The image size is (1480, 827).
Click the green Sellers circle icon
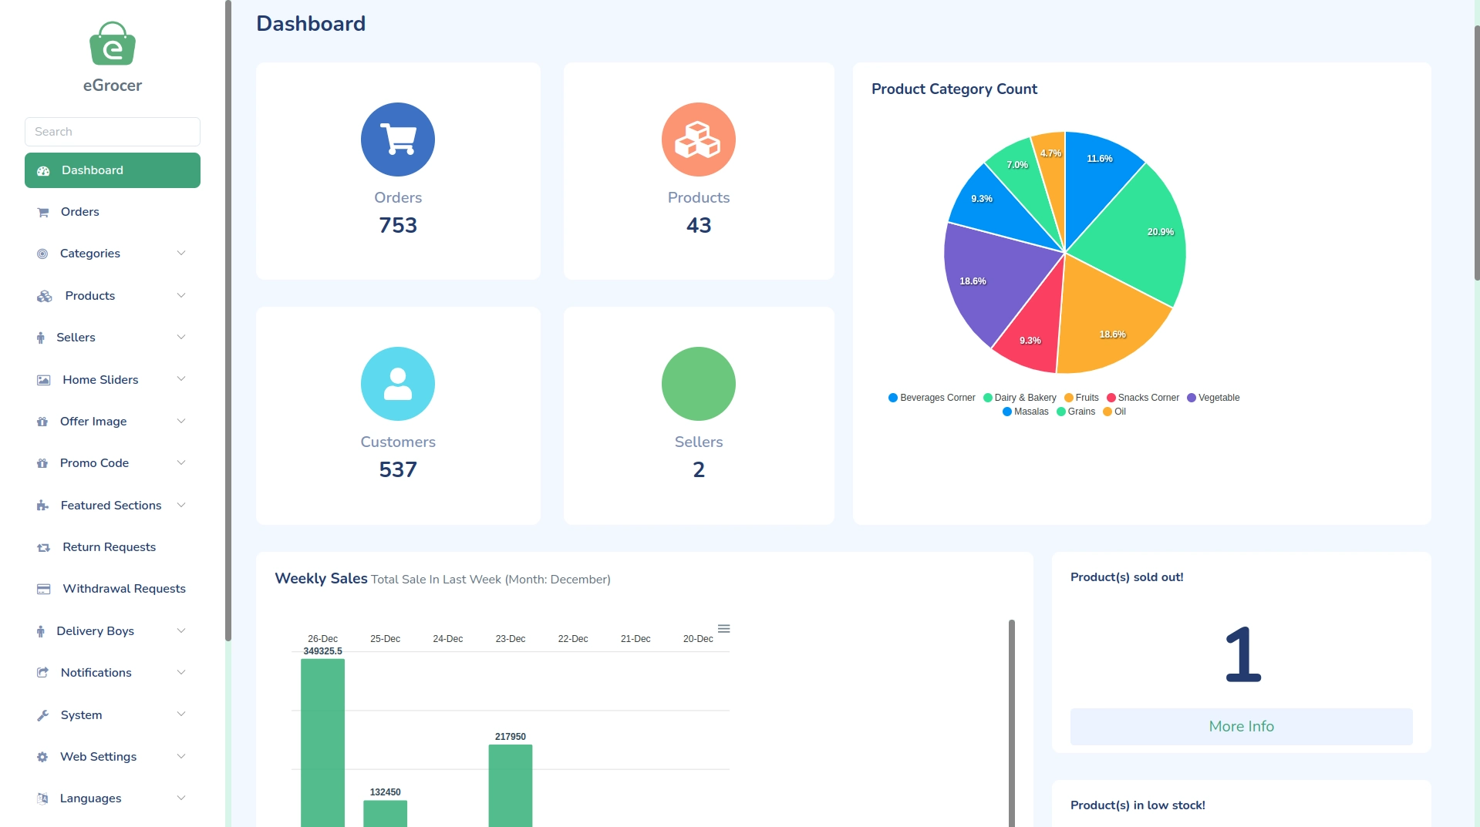point(699,384)
